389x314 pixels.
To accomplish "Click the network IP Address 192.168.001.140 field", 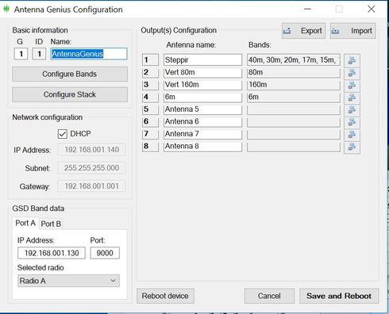I will click(91, 150).
